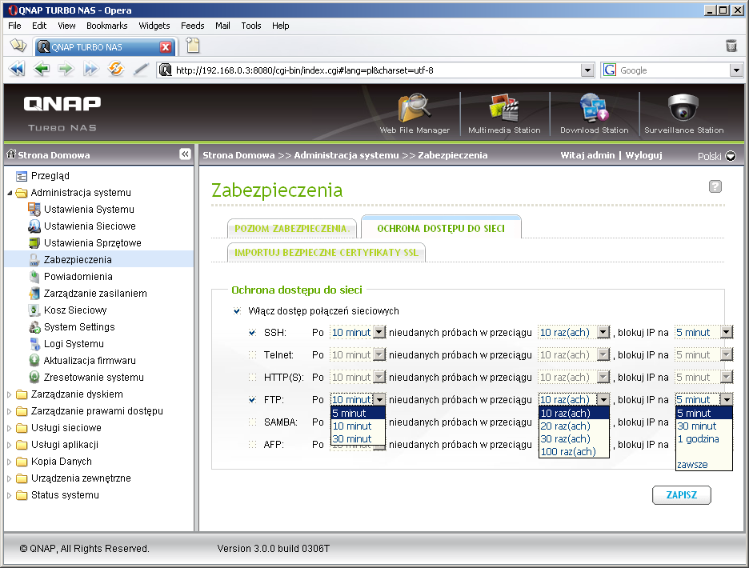Click Powiadomienia icon in sidebar
Image resolution: width=749 pixels, height=568 pixels.
coord(34,276)
